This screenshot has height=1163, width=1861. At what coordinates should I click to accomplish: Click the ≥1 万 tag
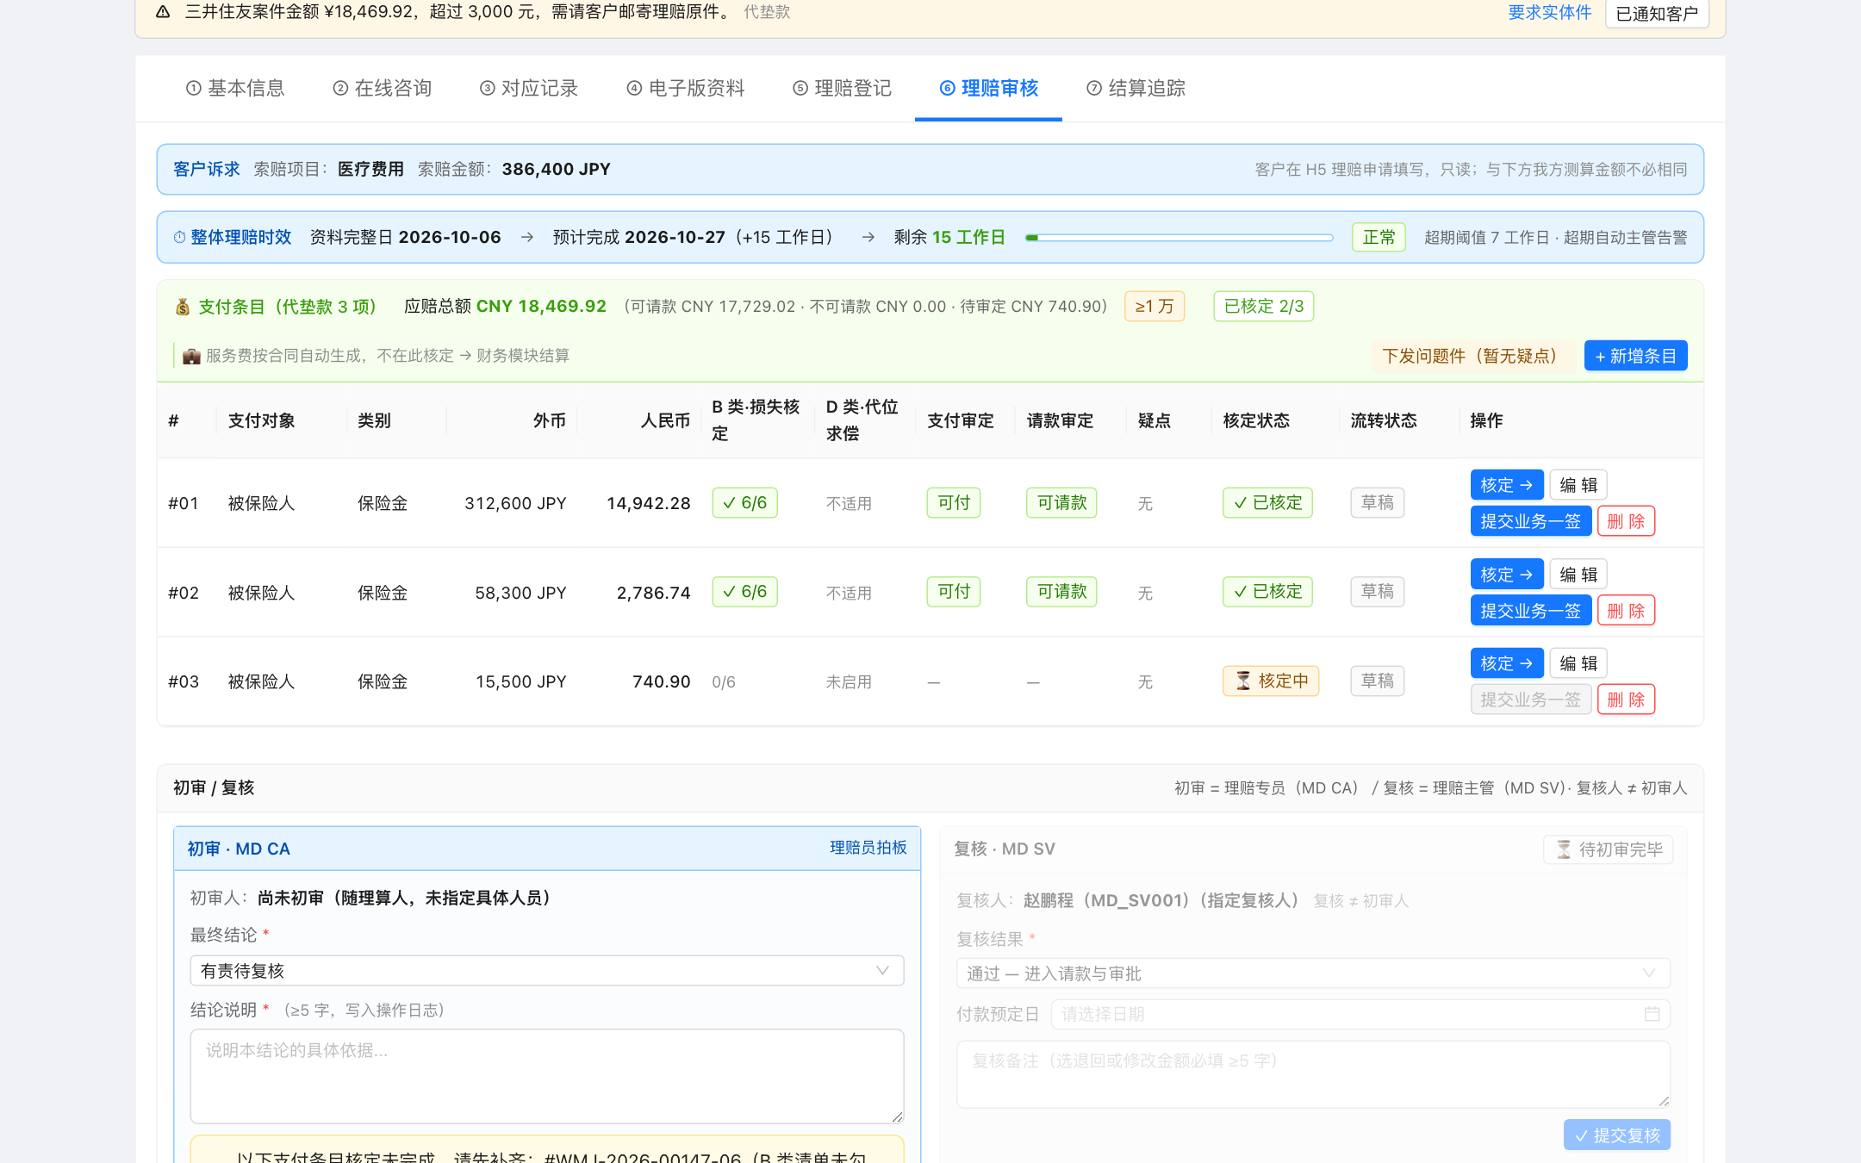click(1155, 307)
